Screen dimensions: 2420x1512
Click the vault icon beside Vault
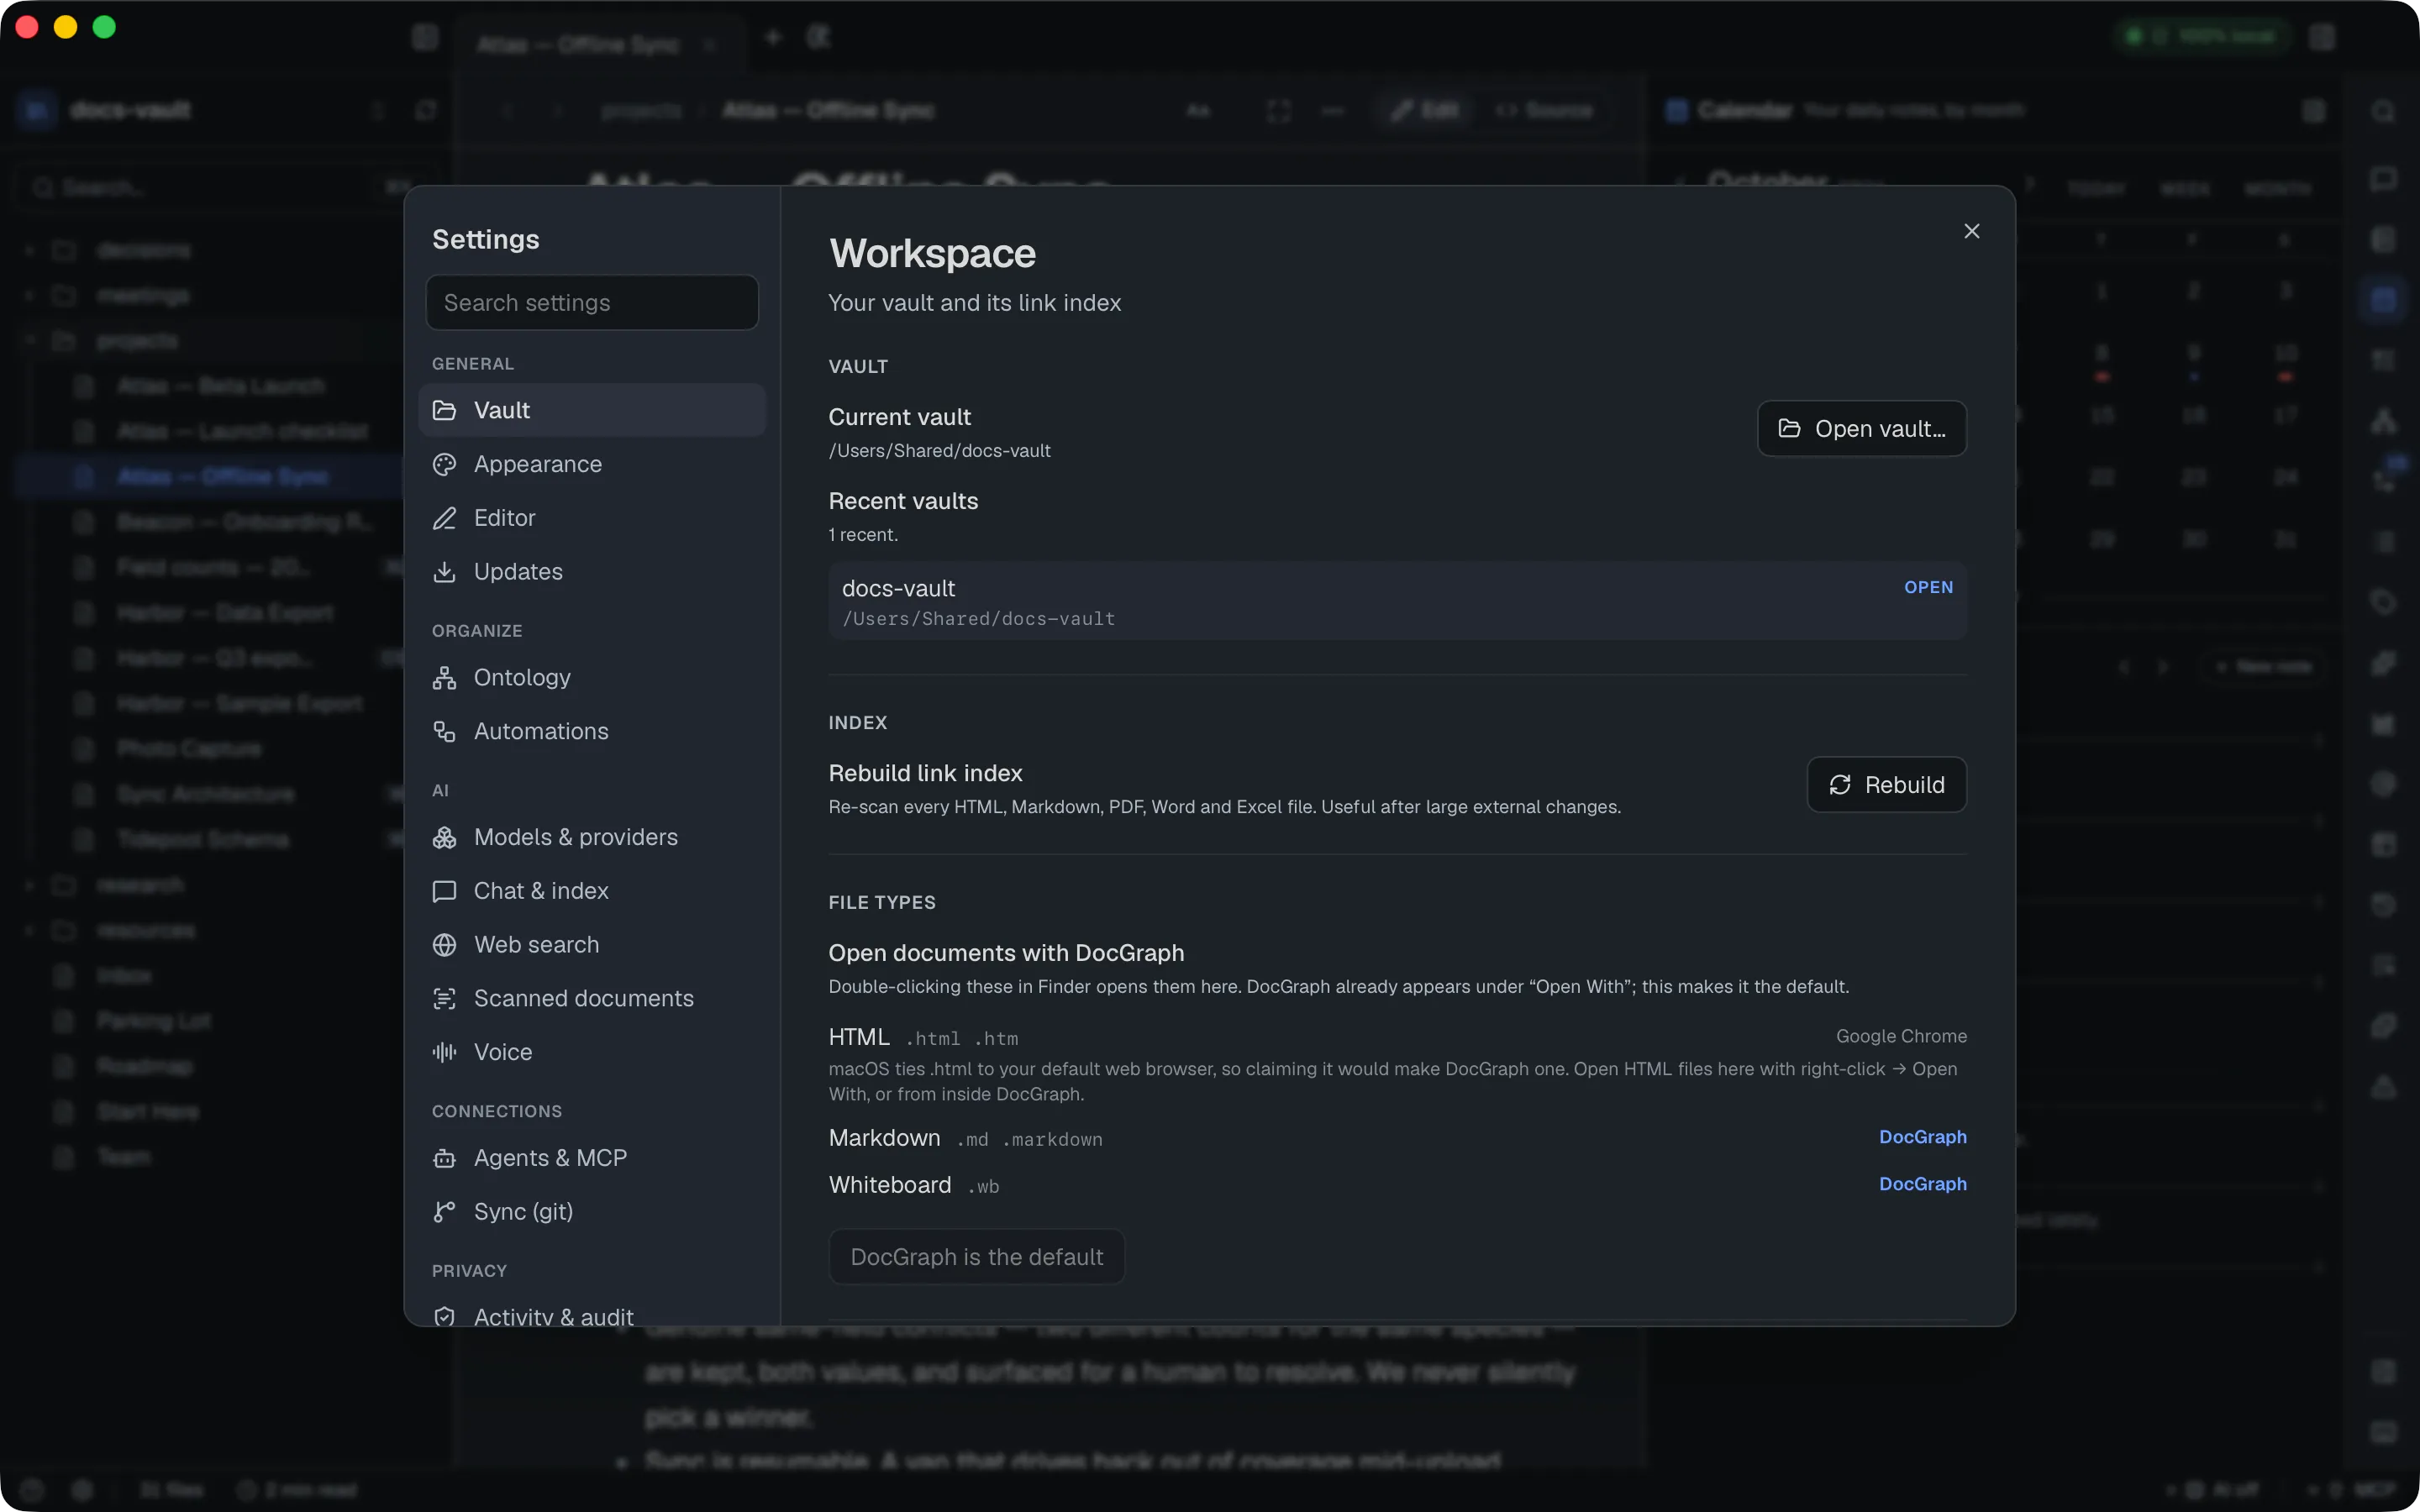(x=445, y=410)
